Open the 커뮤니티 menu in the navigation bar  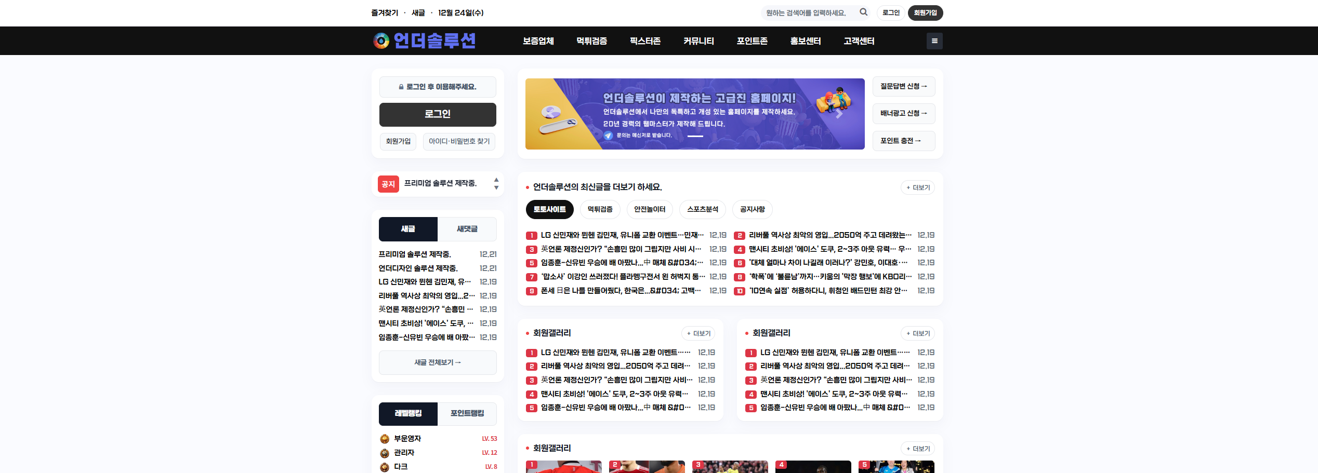click(x=698, y=41)
